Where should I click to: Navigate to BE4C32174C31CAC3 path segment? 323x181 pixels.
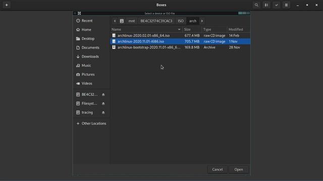tap(156, 21)
